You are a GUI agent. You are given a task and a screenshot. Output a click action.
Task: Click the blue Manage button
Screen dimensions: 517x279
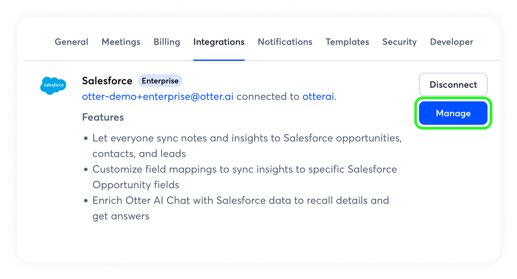[453, 114]
